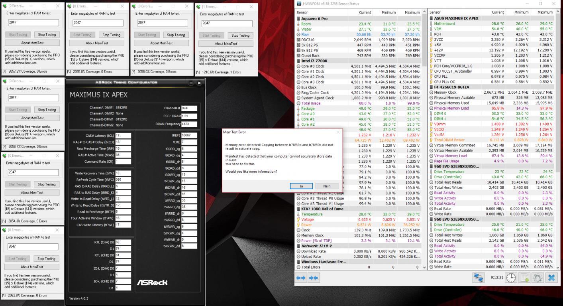Click left sensor pane vertical scrollbar
Image resolution: width=563 pixels, height=306 pixels.
pos(424,40)
